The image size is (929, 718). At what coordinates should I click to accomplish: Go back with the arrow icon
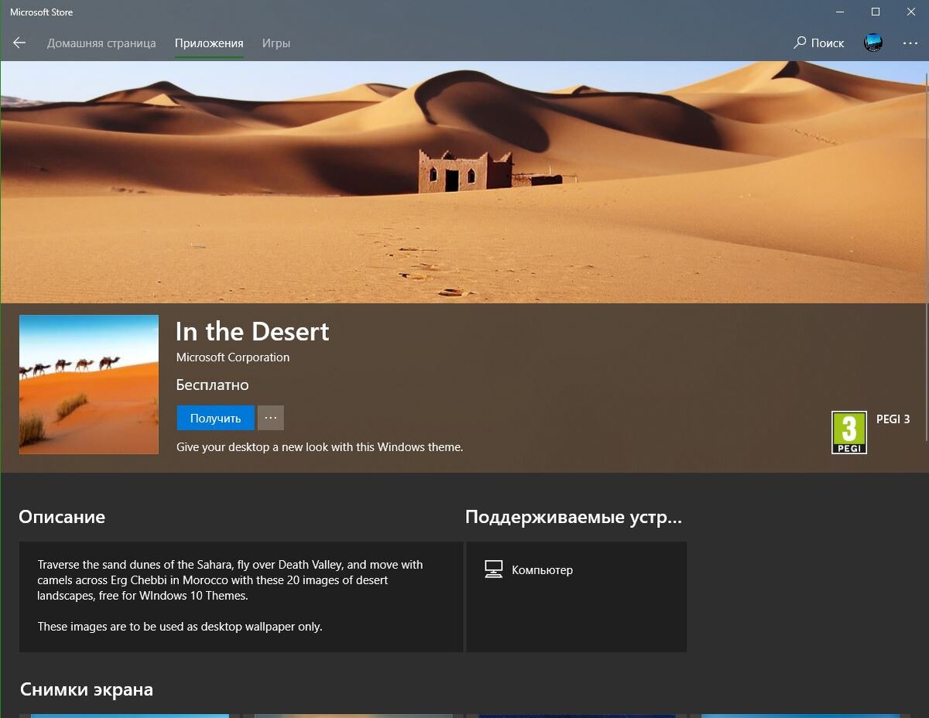[x=19, y=43]
